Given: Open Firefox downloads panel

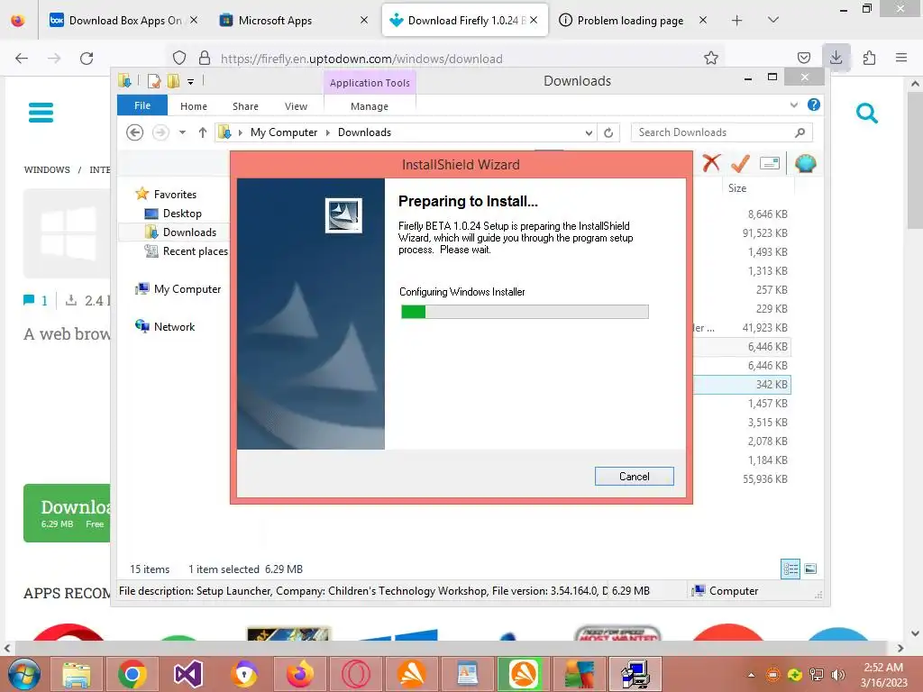Looking at the screenshot, I should tap(836, 58).
